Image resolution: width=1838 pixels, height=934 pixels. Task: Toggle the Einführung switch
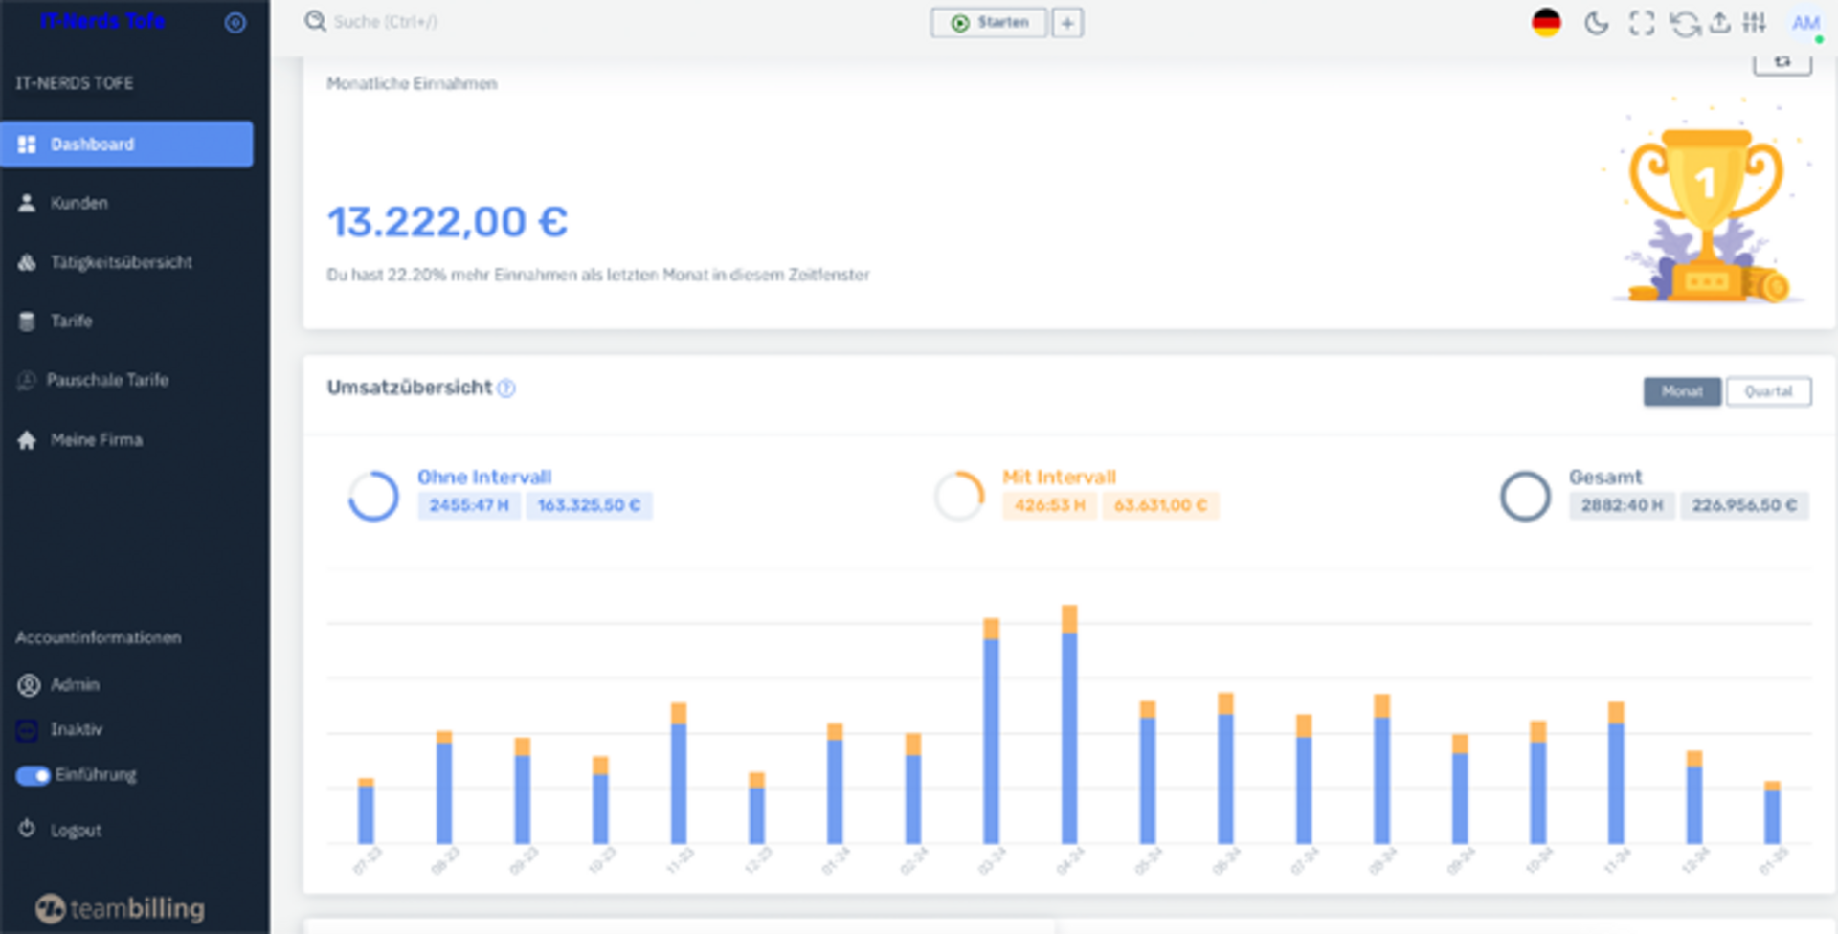click(34, 775)
